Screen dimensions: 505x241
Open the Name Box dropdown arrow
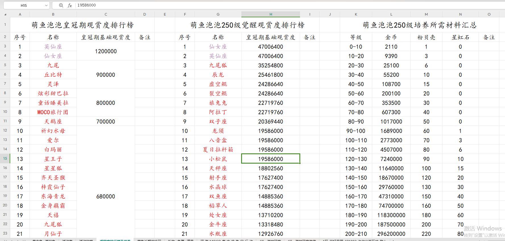(46, 5)
